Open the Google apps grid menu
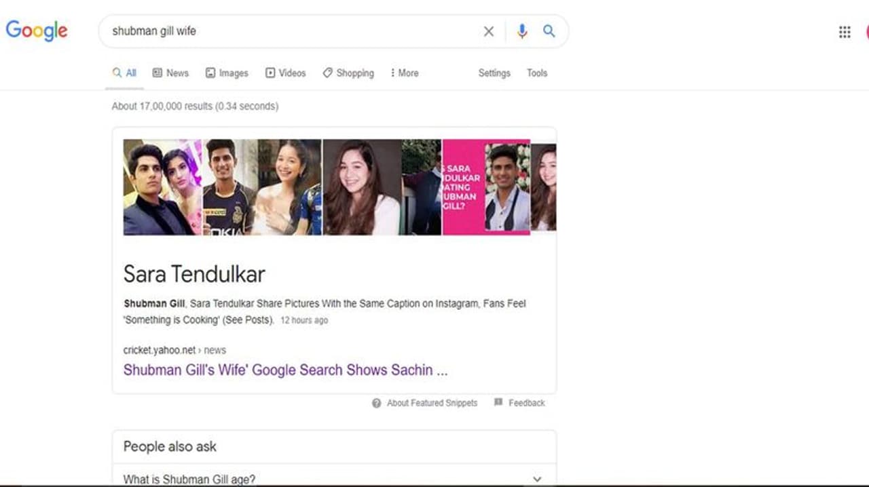The width and height of the screenshot is (869, 487). tap(844, 31)
